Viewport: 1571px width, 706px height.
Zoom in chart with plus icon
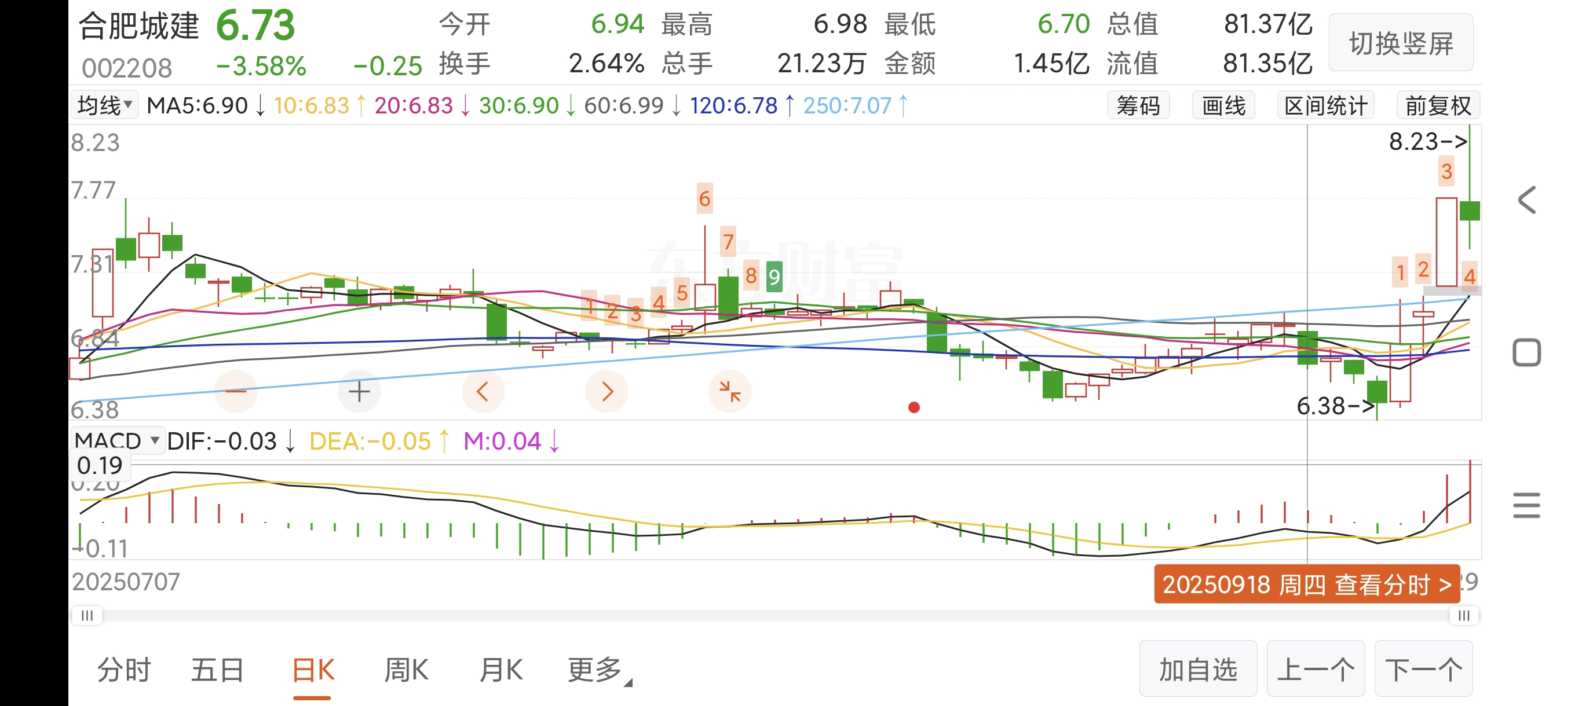point(359,391)
